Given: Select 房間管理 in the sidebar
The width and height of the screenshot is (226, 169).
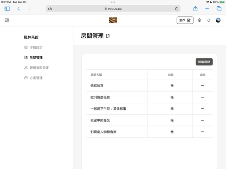Looking at the screenshot, I should pos(33,58).
